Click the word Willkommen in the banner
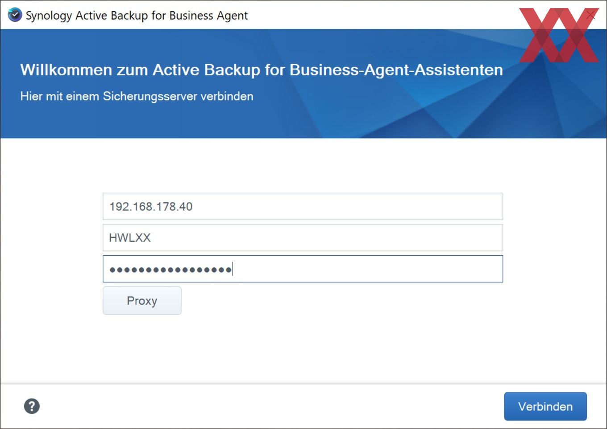 coord(66,70)
